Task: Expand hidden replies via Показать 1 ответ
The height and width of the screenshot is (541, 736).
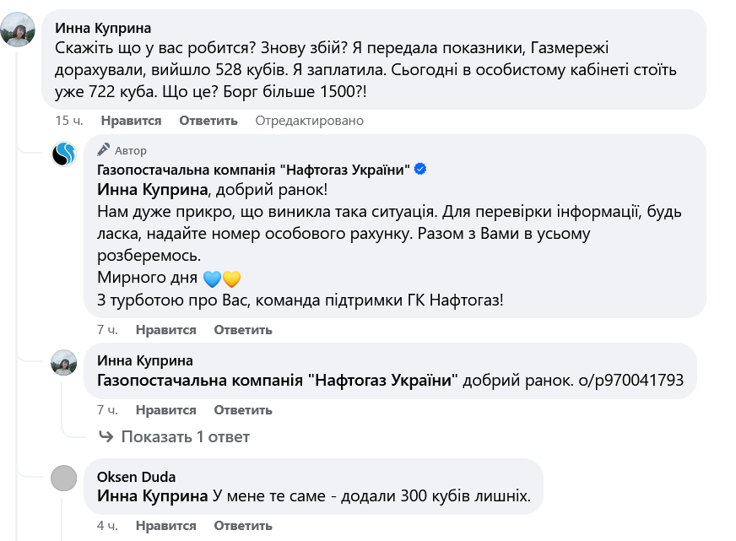Action: click(x=185, y=436)
